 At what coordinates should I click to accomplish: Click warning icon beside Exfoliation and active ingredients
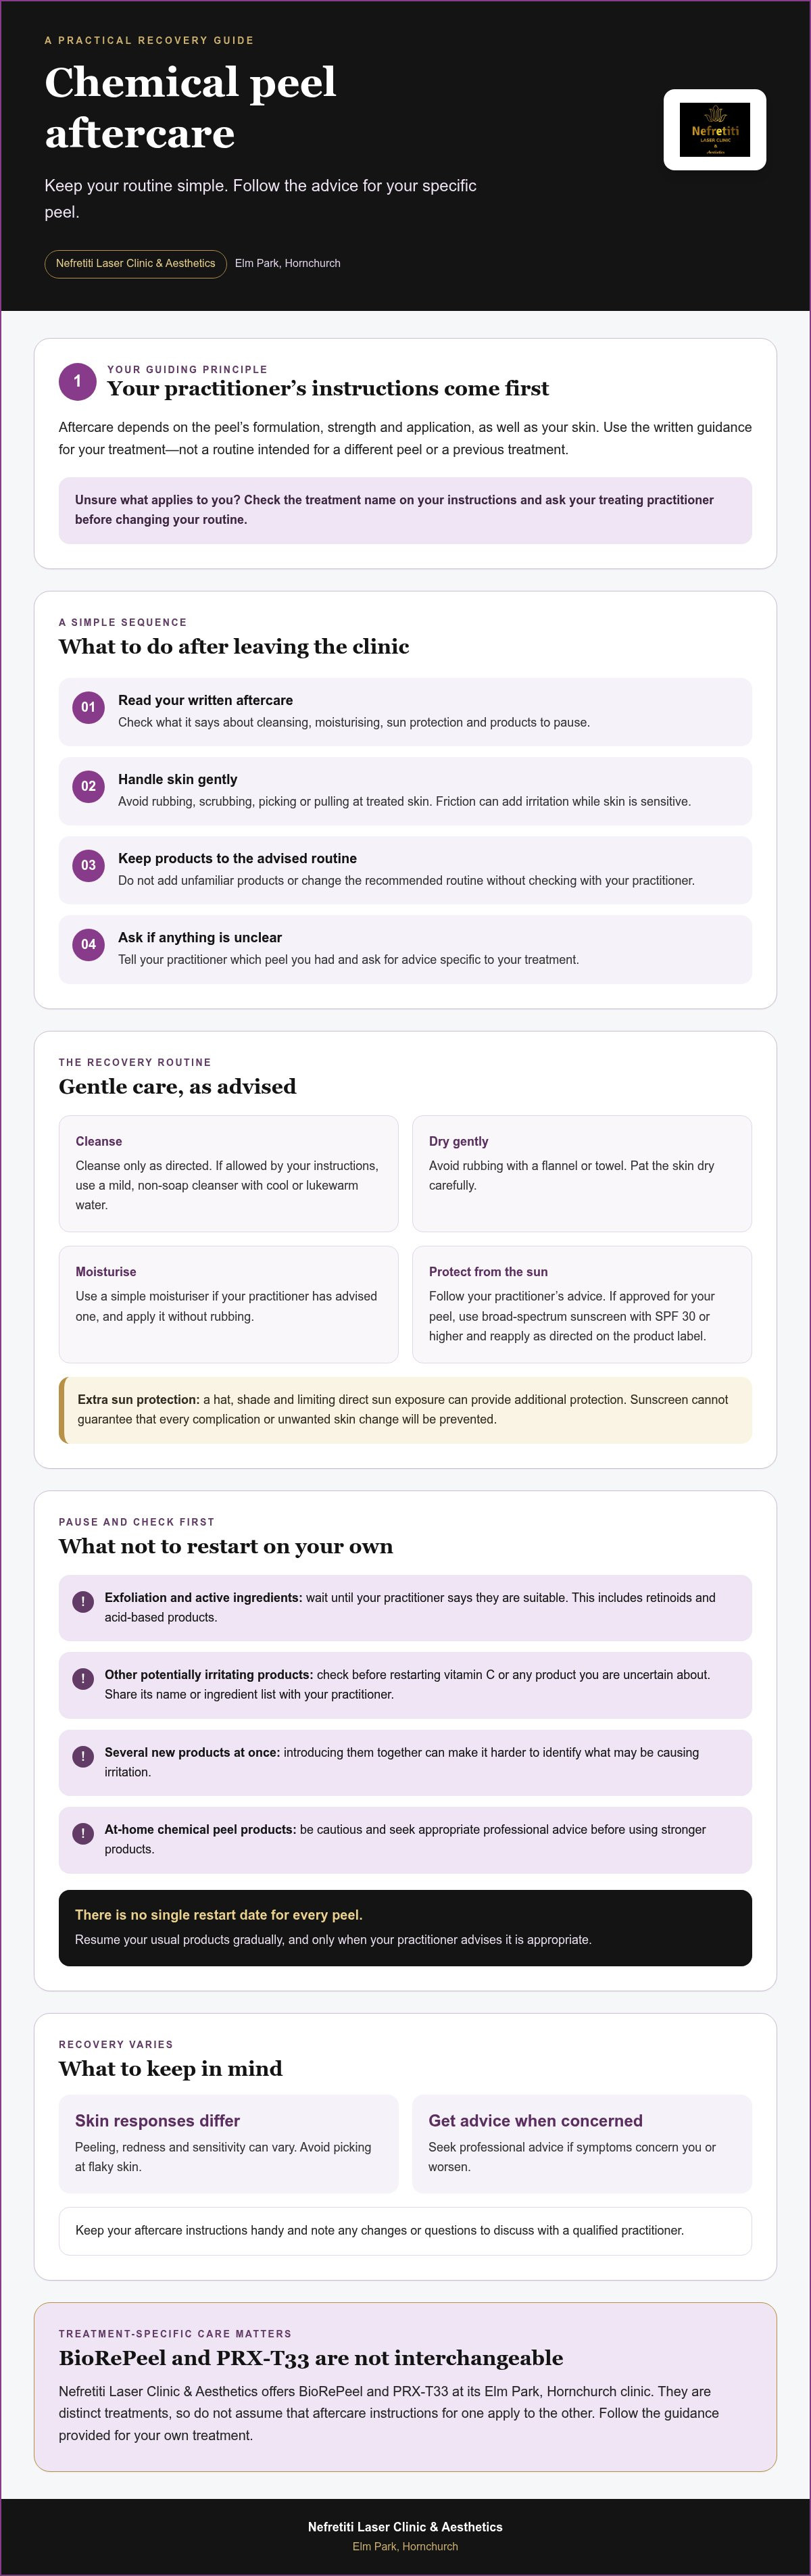[x=83, y=1601]
